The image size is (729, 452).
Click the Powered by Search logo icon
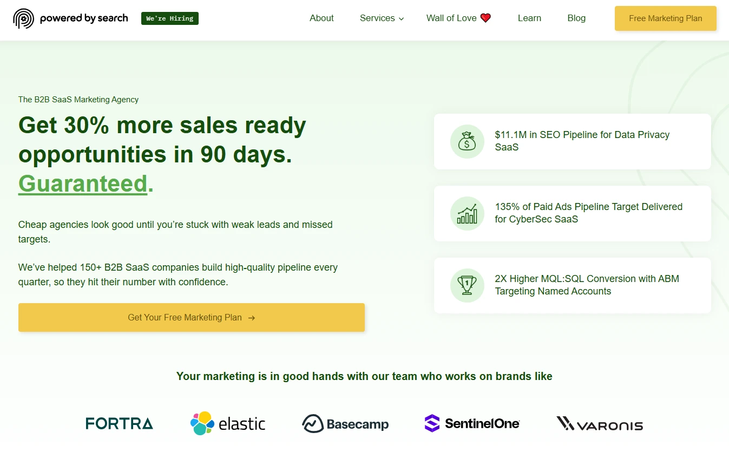pos(23,18)
